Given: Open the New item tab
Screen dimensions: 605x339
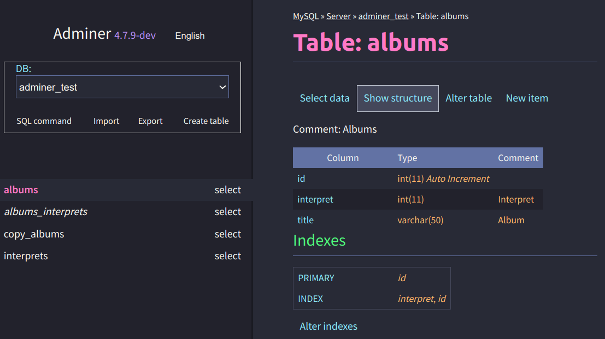Looking at the screenshot, I should (x=527, y=98).
